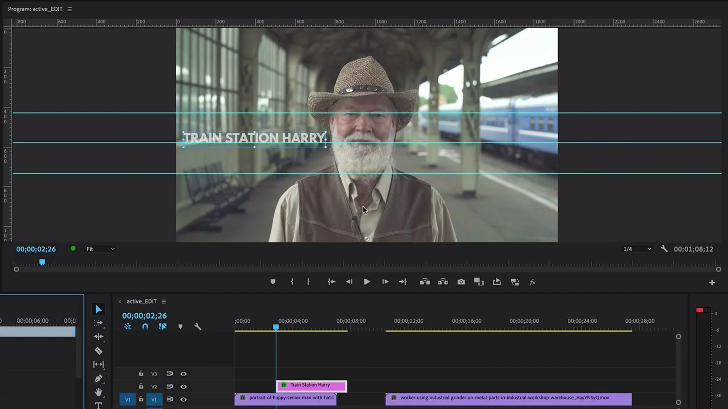Toggle V1 sync lock
Image resolution: width=728 pixels, height=409 pixels.
coord(170,399)
